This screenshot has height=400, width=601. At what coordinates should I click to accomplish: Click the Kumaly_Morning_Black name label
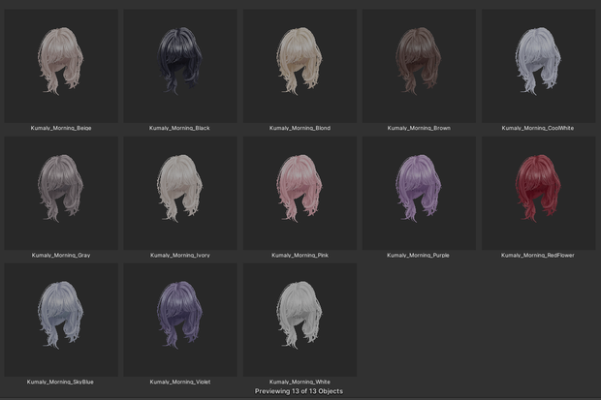[x=179, y=128]
